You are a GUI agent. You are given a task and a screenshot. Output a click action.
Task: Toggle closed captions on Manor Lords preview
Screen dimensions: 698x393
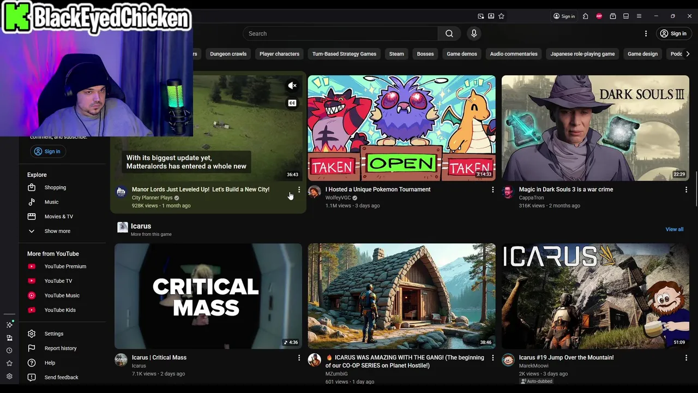tap(292, 103)
